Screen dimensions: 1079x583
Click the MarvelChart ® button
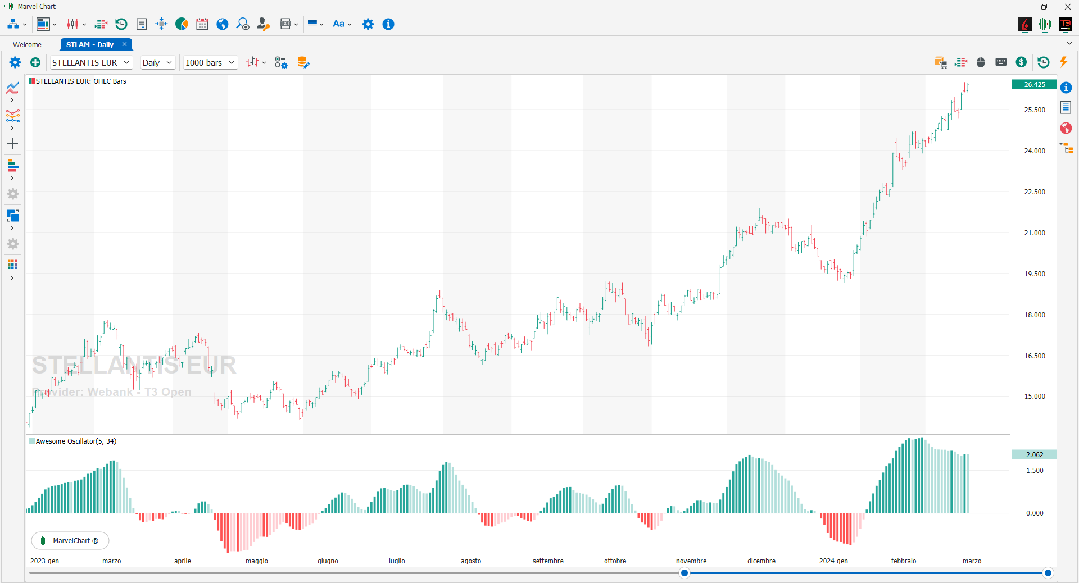(x=70, y=540)
